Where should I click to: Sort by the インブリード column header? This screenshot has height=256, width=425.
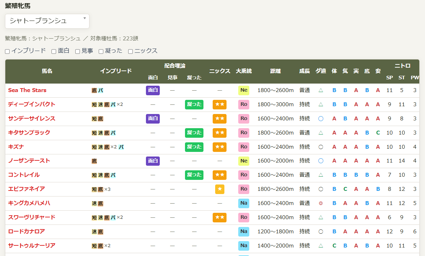pos(116,71)
